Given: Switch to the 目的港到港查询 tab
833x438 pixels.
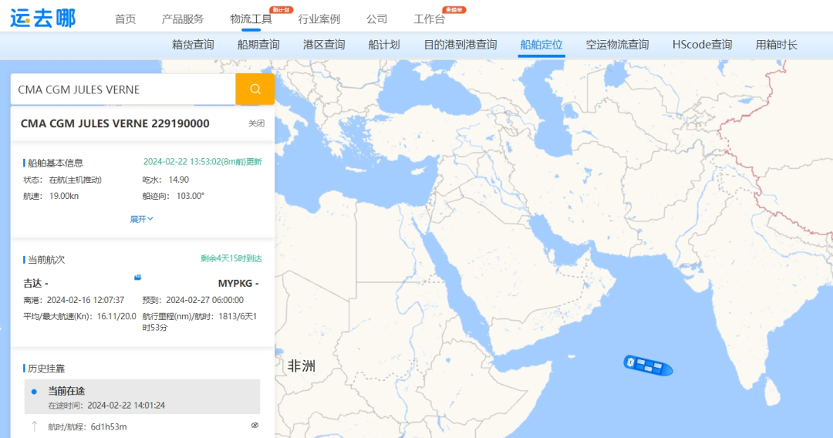Looking at the screenshot, I should point(460,45).
